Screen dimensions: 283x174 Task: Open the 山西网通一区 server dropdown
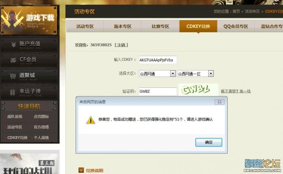(195, 74)
